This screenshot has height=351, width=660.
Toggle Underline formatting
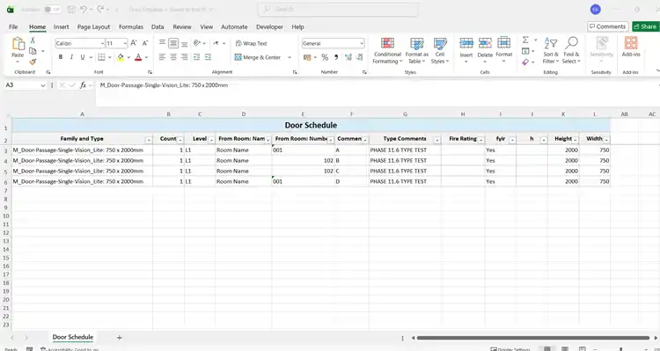[x=83, y=57]
